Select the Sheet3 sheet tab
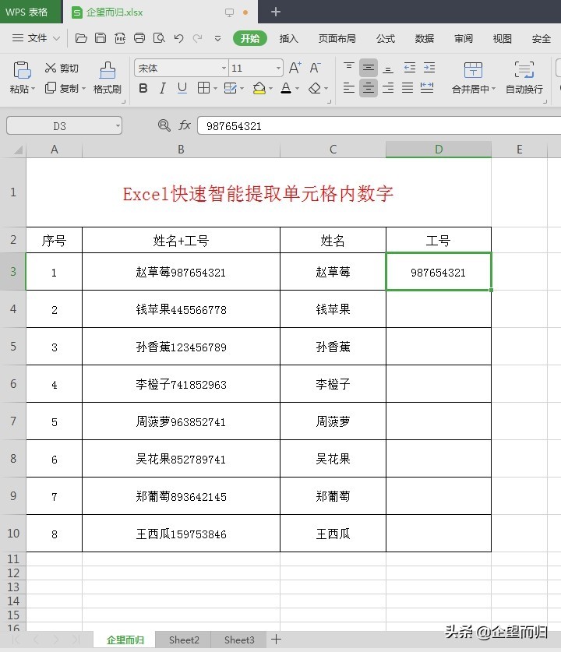Viewport: 561px width, 652px height. click(239, 640)
